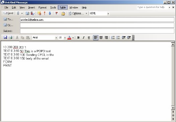This screenshot has height=122, width=176.
Task: Open the Table menu
Action: 63,7
